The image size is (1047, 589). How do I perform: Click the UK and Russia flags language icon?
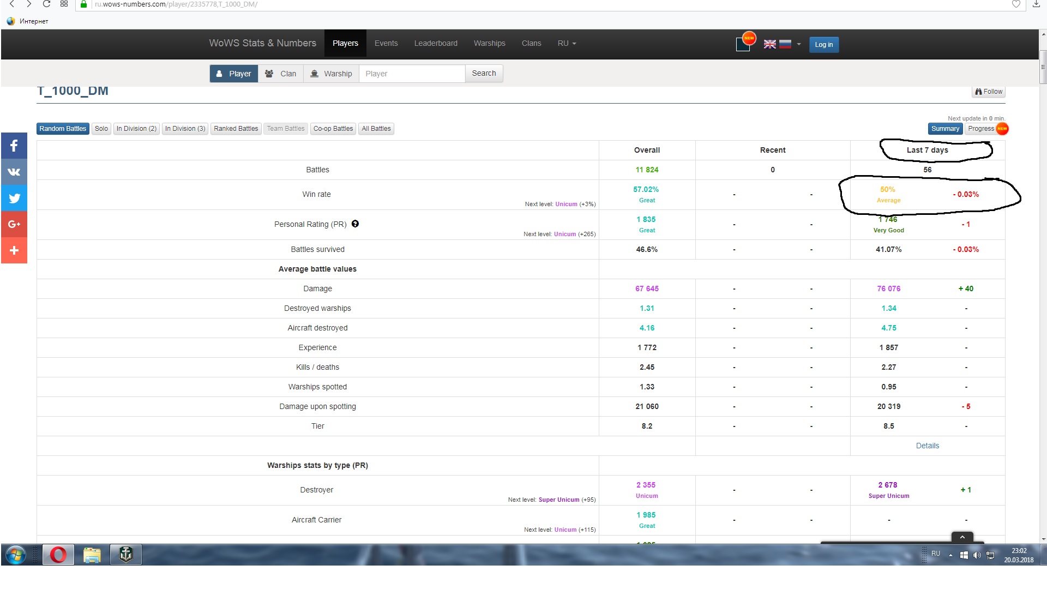(777, 44)
